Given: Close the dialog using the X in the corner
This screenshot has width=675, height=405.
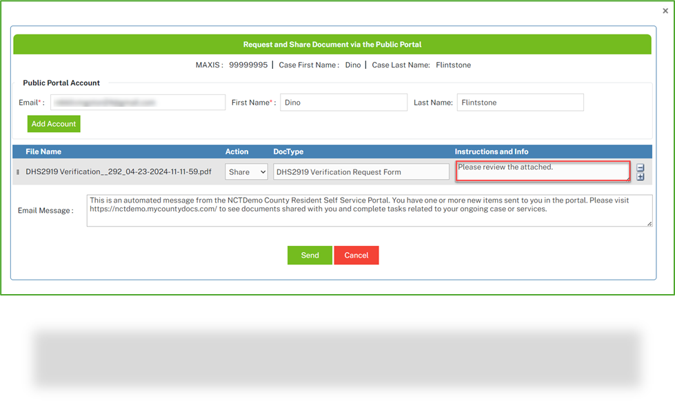Looking at the screenshot, I should pyautogui.click(x=664, y=10).
